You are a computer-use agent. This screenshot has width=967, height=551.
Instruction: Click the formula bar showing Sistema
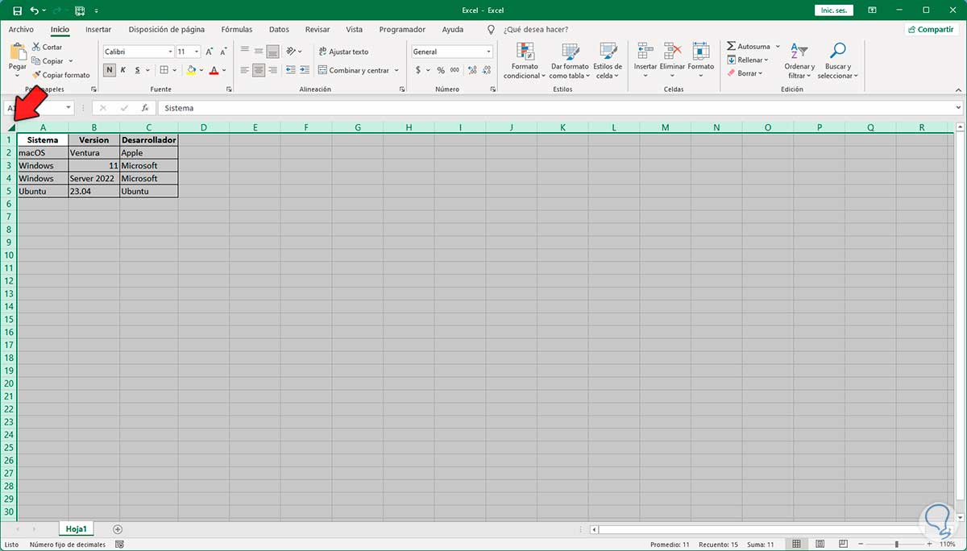click(x=560, y=107)
